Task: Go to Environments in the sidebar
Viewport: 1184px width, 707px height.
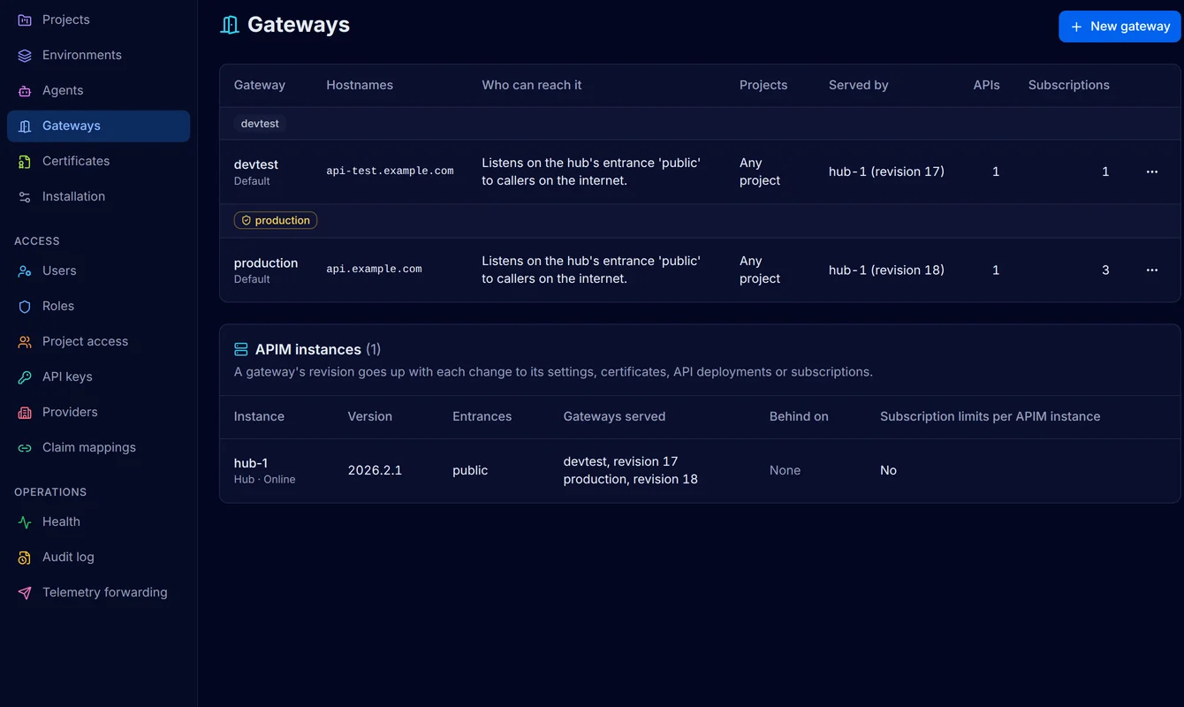Action: pos(98,55)
